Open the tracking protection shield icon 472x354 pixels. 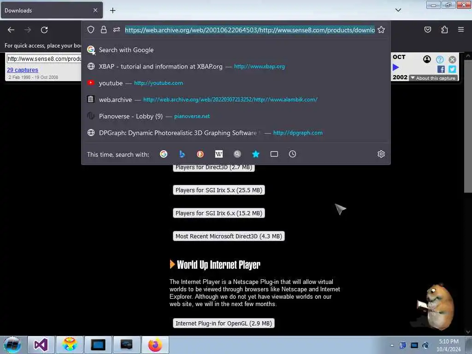91,29
